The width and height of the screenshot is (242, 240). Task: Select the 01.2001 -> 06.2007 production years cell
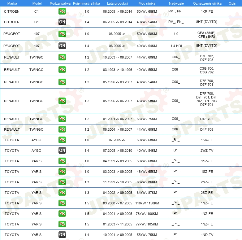[x=118, y=119]
